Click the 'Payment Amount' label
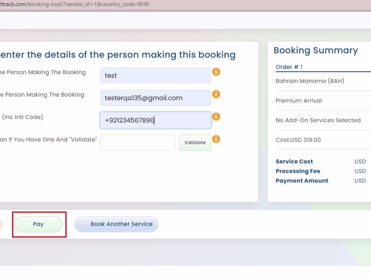This screenshot has height=278, width=371. coord(302,181)
